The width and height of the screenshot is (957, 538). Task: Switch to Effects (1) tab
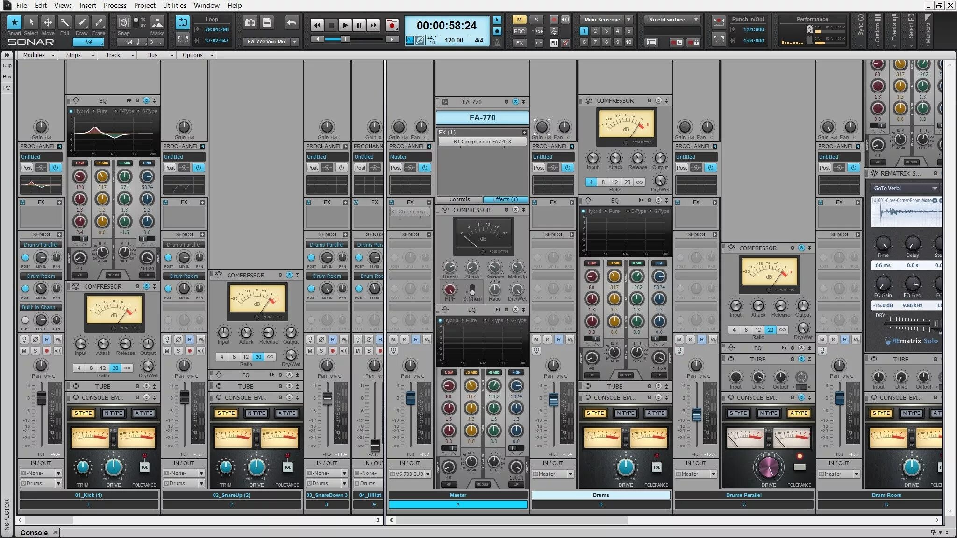pyautogui.click(x=505, y=199)
